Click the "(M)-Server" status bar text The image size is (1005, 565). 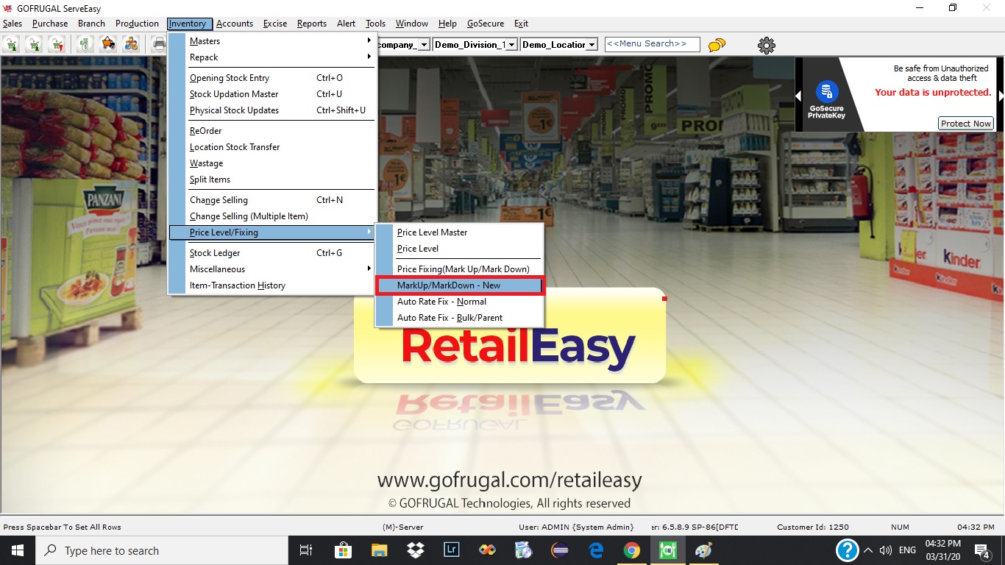coord(403,527)
